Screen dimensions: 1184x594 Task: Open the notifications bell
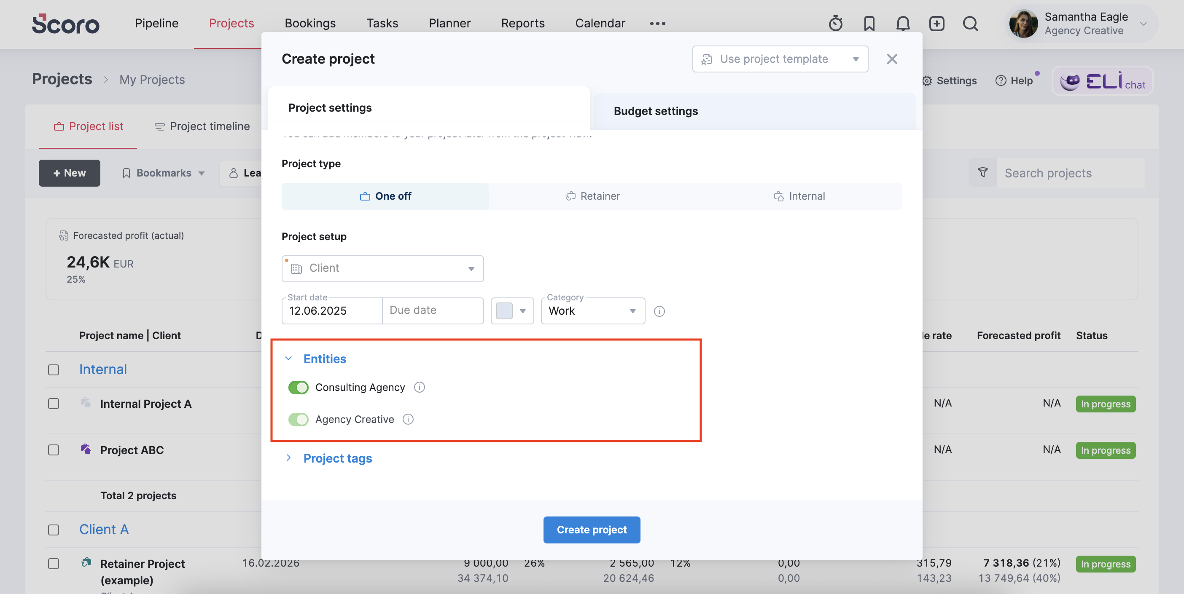[x=903, y=23]
